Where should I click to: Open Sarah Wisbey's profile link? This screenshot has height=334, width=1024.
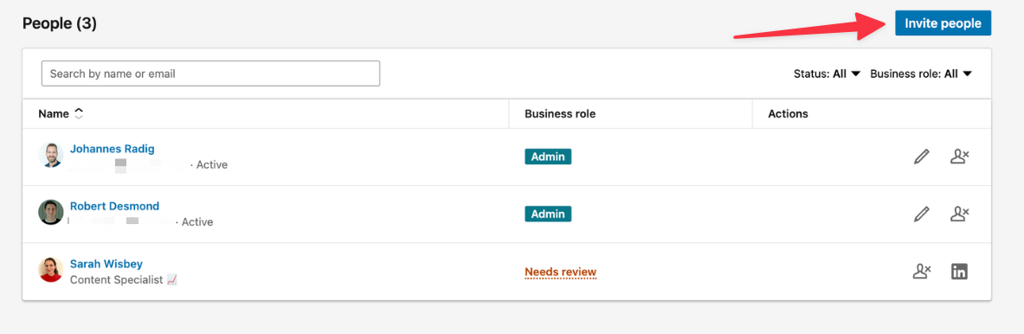[x=106, y=264]
